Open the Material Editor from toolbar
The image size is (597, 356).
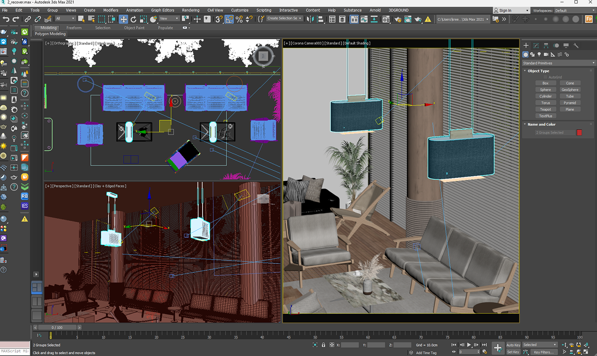(x=386, y=19)
